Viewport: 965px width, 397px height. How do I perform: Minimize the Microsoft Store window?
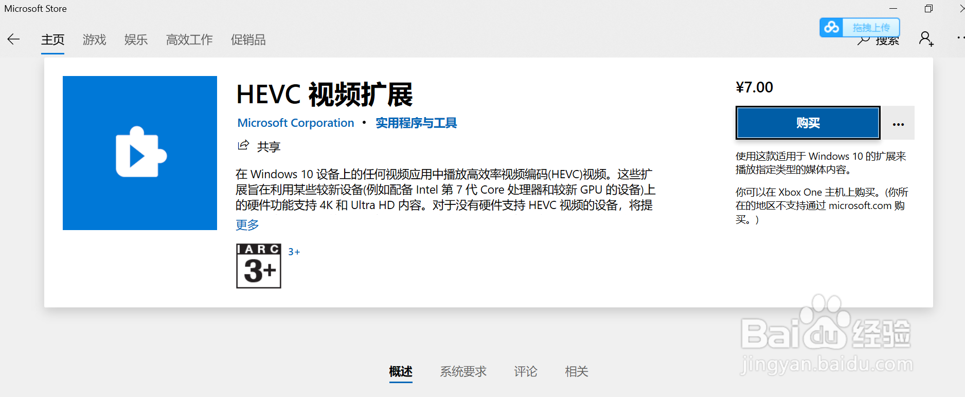[893, 9]
